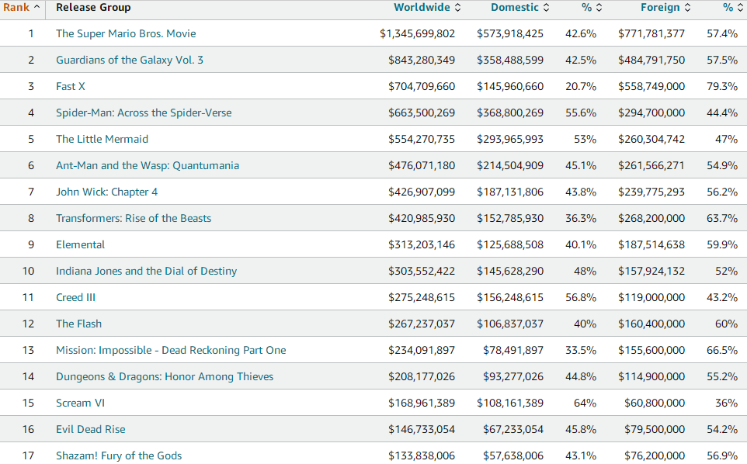Go to The Little Mermaid entry
This screenshot has height=464, width=747.
coord(102,140)
